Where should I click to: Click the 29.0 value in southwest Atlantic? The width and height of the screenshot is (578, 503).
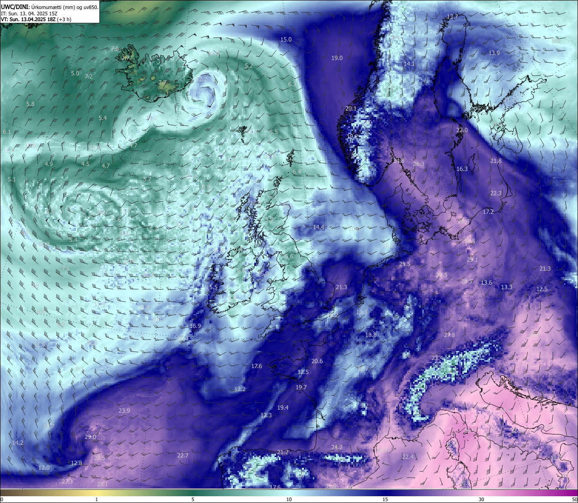[90, 437]
